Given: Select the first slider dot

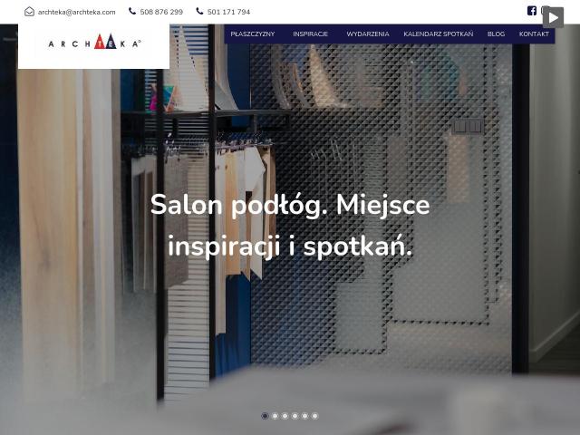Looking at the screenshot, I should coord(265,416).
